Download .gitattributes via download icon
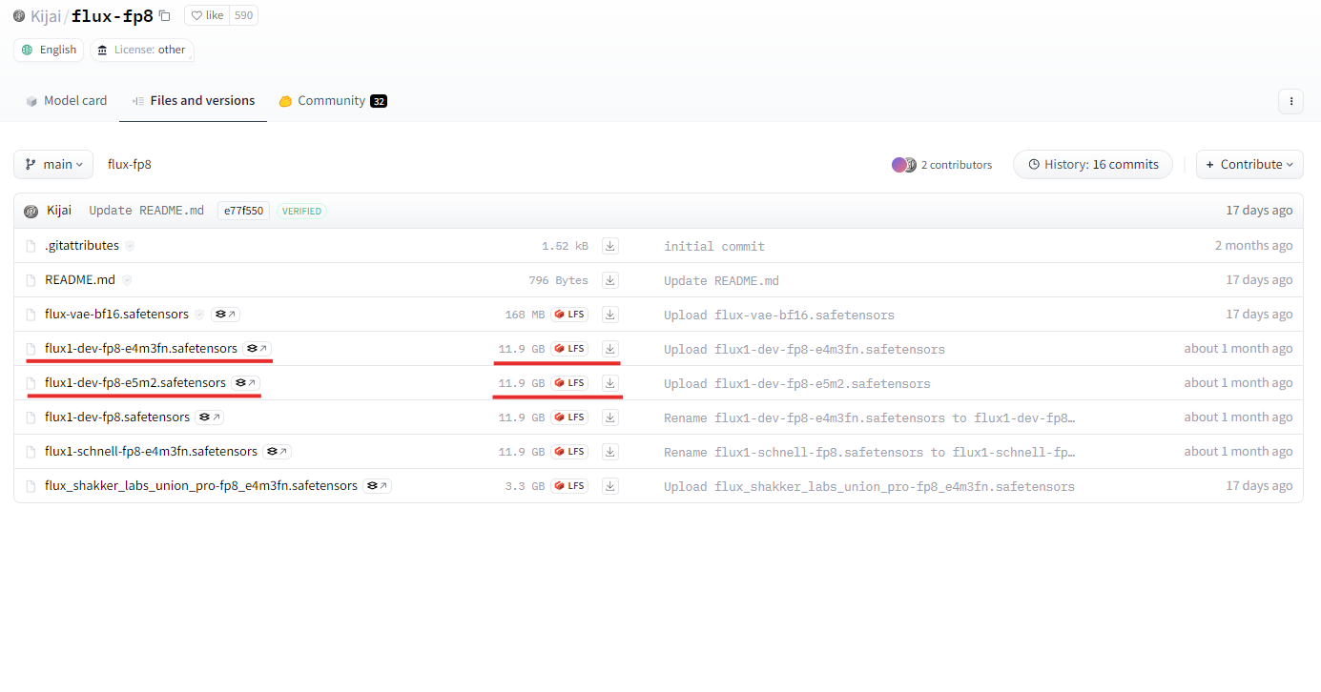This screenshot has width=1321, height=692. click(610, 246)
